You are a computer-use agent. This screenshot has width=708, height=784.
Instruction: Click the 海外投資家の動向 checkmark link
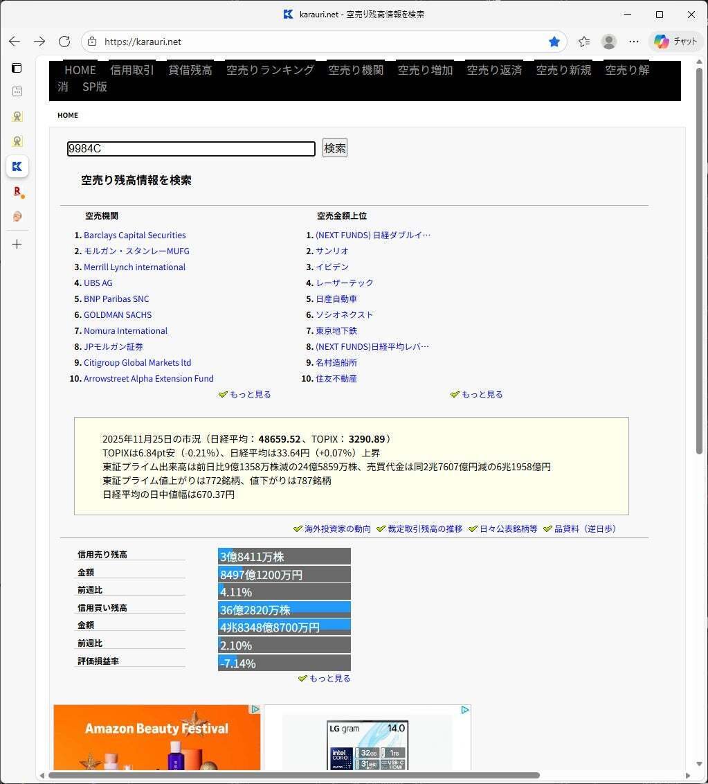click(x=336, y=528)
